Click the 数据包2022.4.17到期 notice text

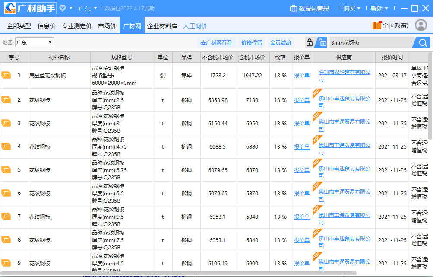[x=130, y=9]
